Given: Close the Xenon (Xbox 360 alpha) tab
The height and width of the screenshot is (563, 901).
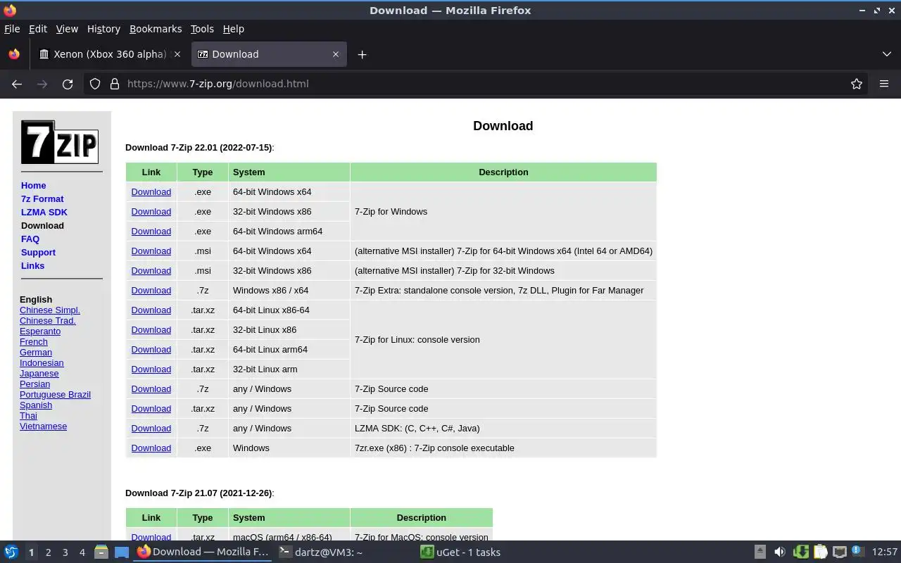Looking at the screenshot, I should pos(177,54).
